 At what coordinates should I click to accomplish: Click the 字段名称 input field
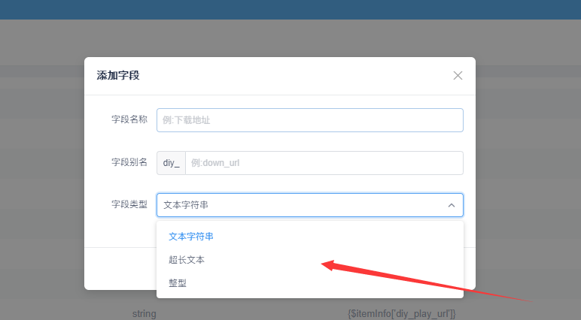point(310,120)
